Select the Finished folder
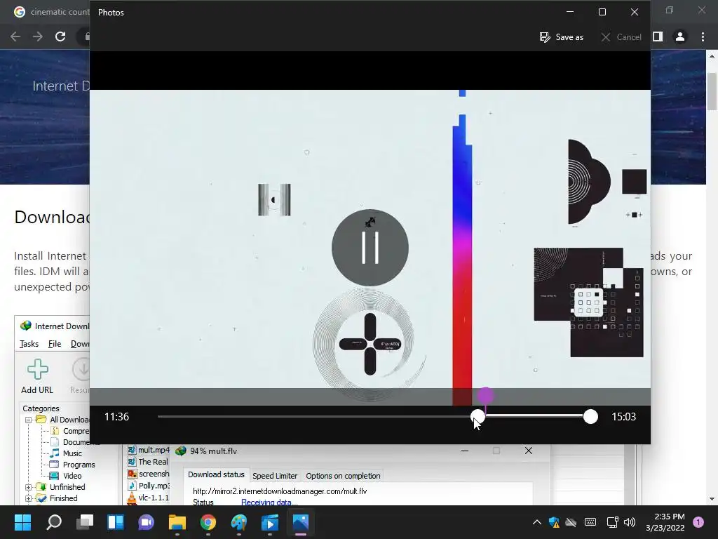The image size is (718, 539). point(63,498)
